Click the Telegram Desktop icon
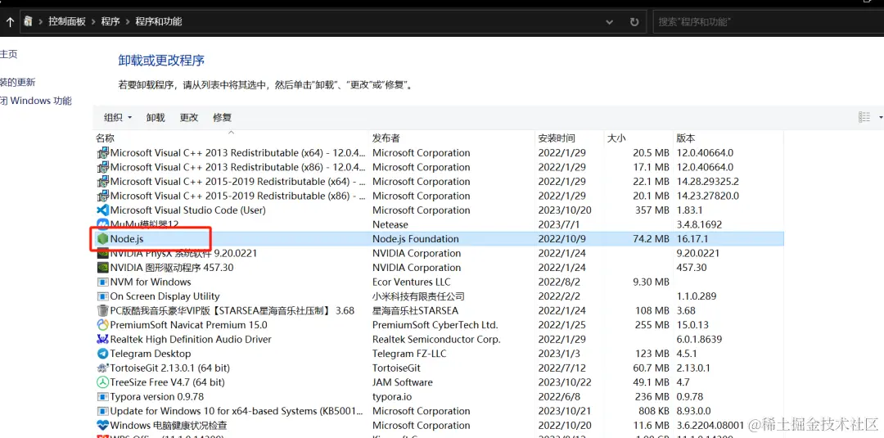The image size is (884, 438). click(x=102, y=354)
